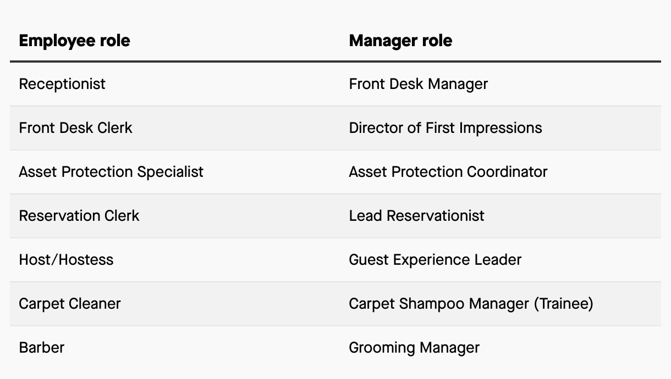
Task: Click "Carpet Shampoo Manager (Trainee)" cell
Action: (471, 303)
